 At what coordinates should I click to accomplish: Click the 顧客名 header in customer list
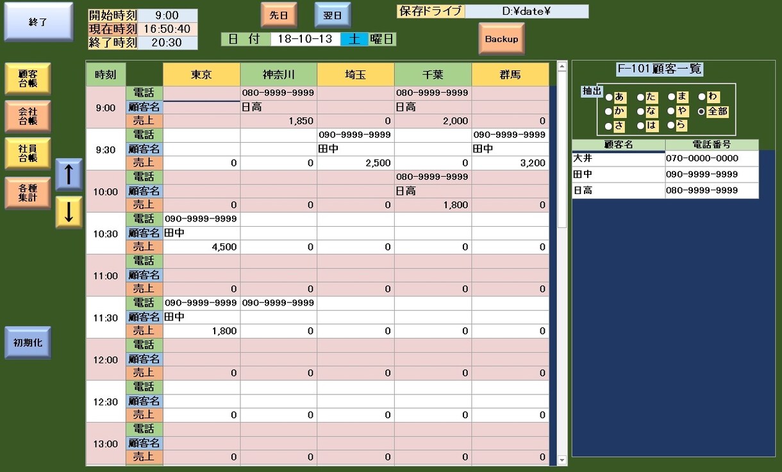pyautogui.click(x=619, y=145)
